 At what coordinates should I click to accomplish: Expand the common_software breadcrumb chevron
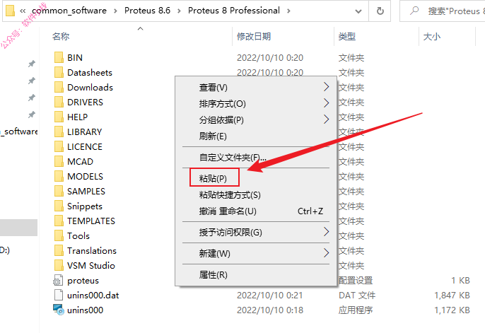pos(115,11)
